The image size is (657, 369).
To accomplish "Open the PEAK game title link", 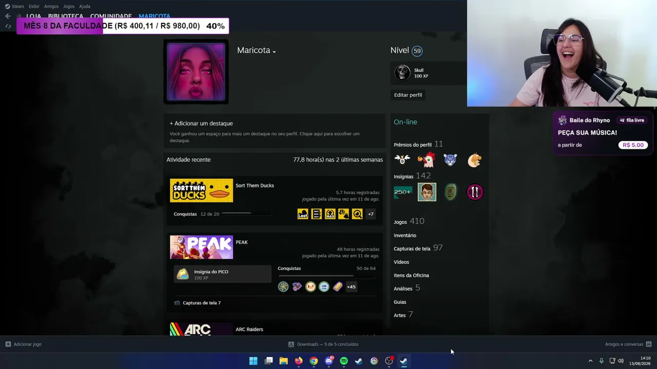I will tap(242, 242).
